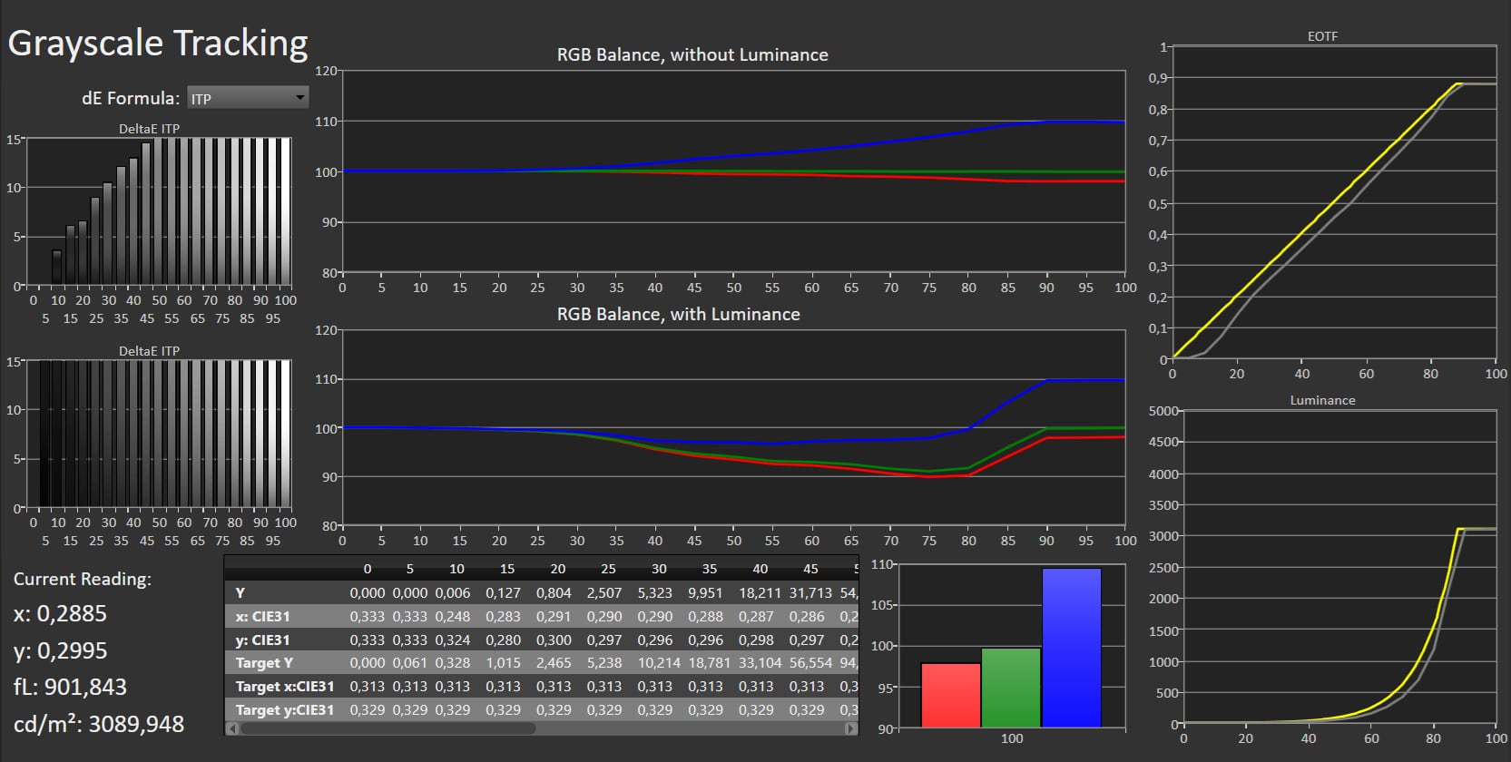Click the EOTF chart title
This screenshot has width=1511, height=762.
pos(1322,36)
